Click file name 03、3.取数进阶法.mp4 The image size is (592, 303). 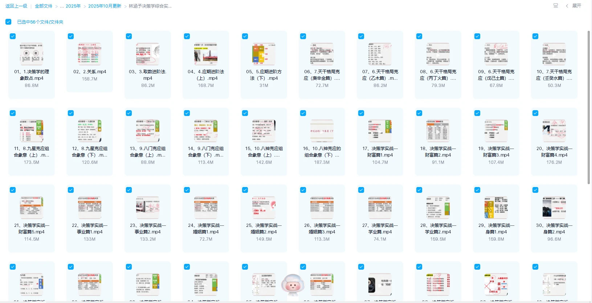click(148, 75)
